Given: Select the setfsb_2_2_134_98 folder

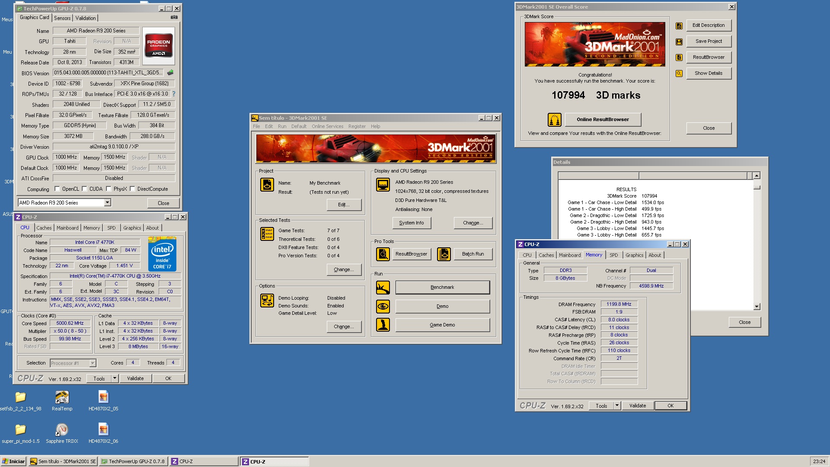Looking at the screenshot, I should point(20,401).
